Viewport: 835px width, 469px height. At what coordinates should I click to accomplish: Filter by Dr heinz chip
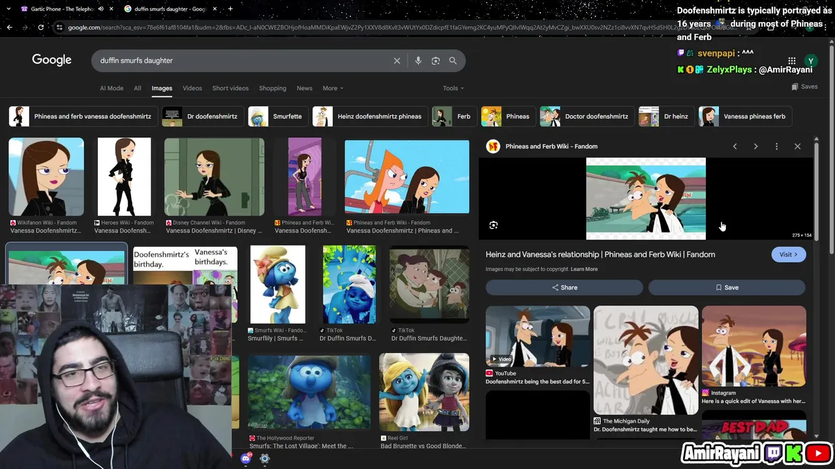667,117
